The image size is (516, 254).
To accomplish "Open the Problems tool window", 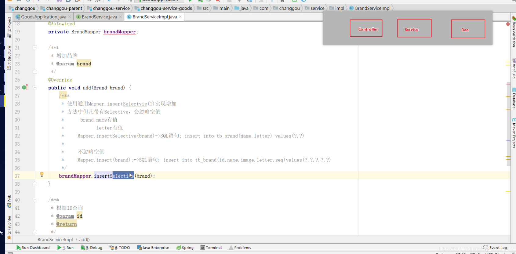I will (x=240, y=248).
